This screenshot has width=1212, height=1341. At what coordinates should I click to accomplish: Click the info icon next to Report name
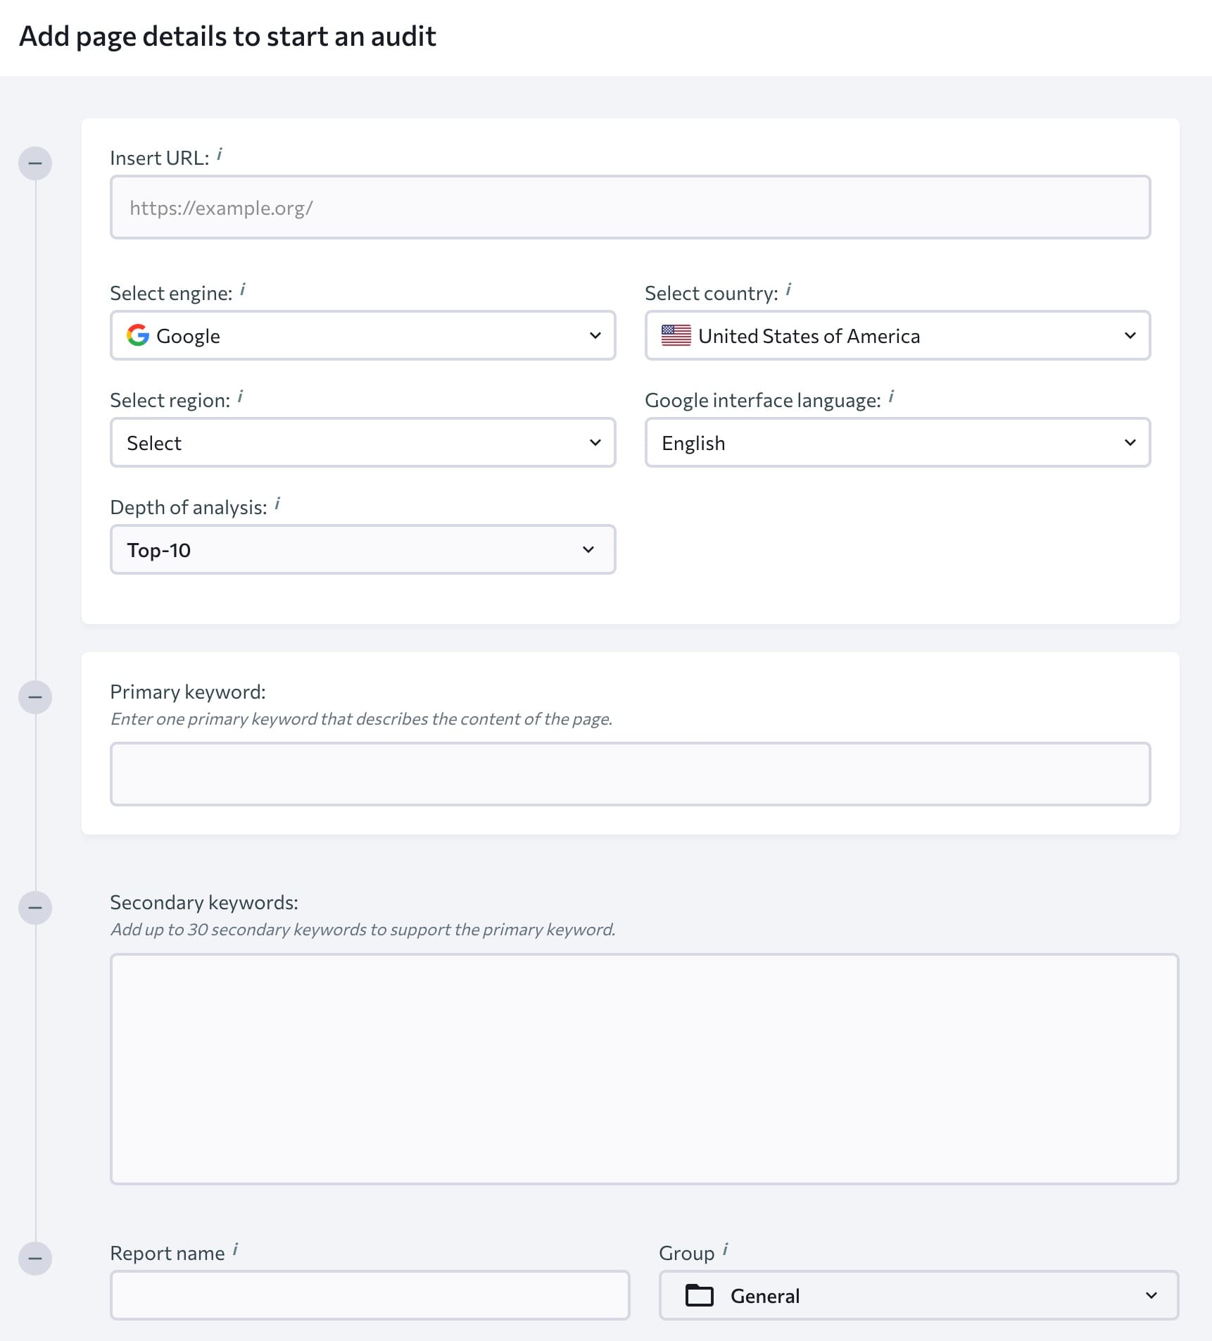tap(235, 1249)
